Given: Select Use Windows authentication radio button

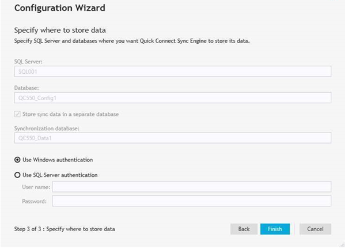Looking at the screenshot, I should point(17,160).
